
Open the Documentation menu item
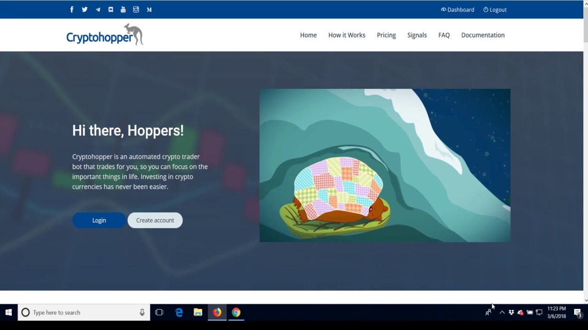click(483, 35)
